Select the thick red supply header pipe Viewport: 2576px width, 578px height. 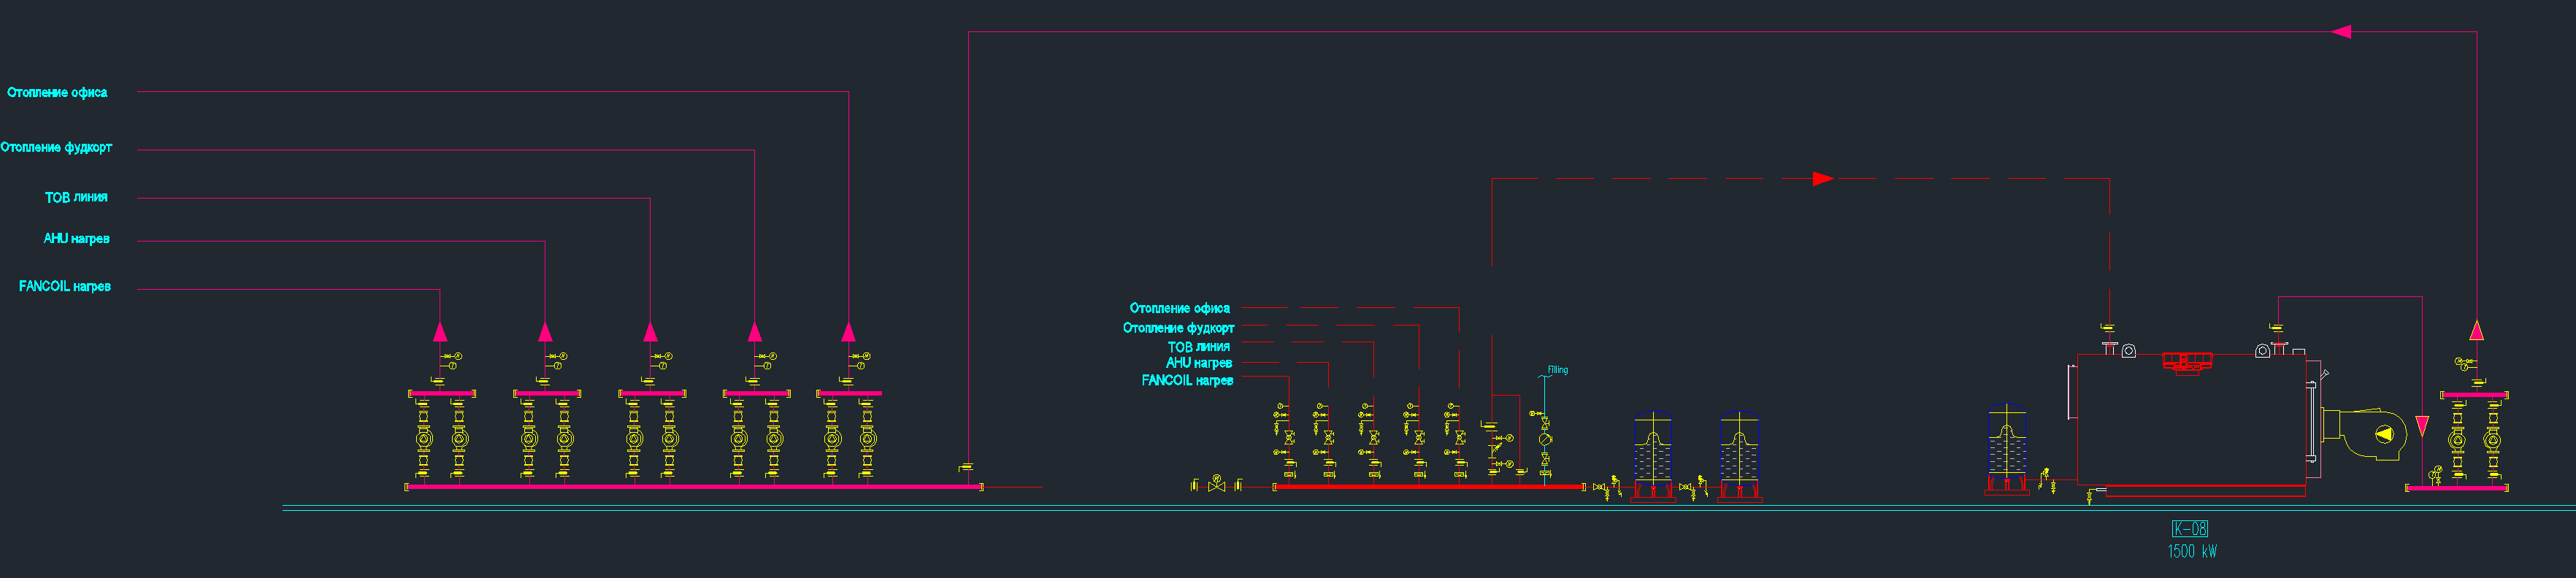(x=1428, y=487)
